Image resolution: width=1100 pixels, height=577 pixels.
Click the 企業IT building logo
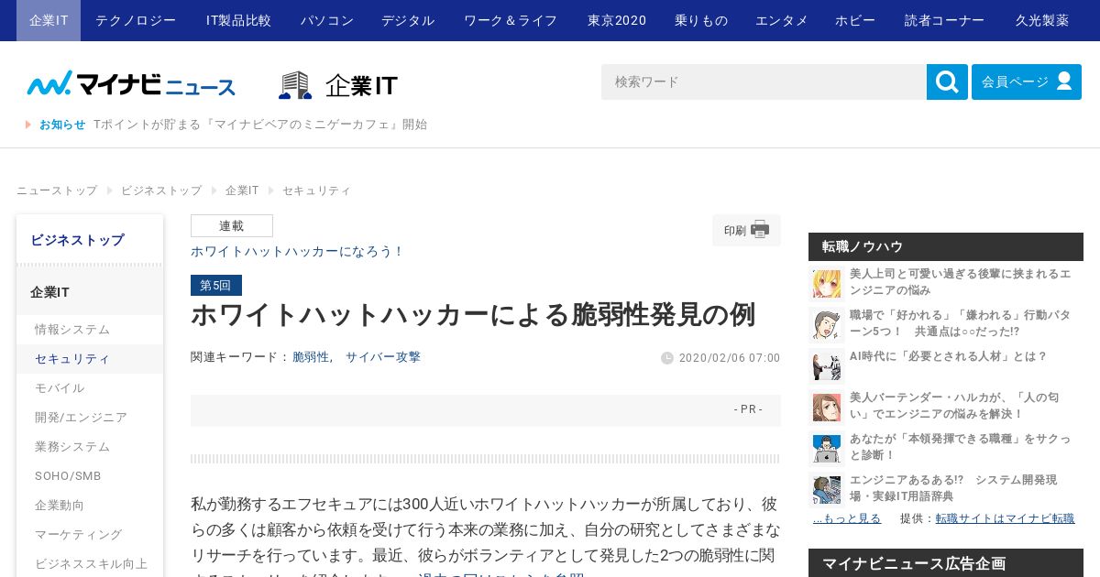[338, 85]
